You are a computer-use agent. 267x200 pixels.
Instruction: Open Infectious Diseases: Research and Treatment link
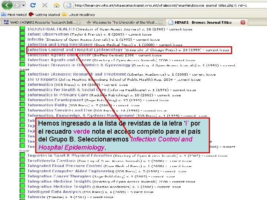click(77, 74)
